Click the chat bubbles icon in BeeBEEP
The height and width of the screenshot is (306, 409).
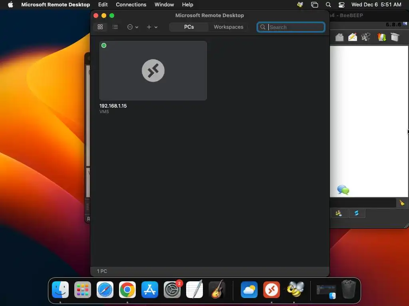point(343,190)
